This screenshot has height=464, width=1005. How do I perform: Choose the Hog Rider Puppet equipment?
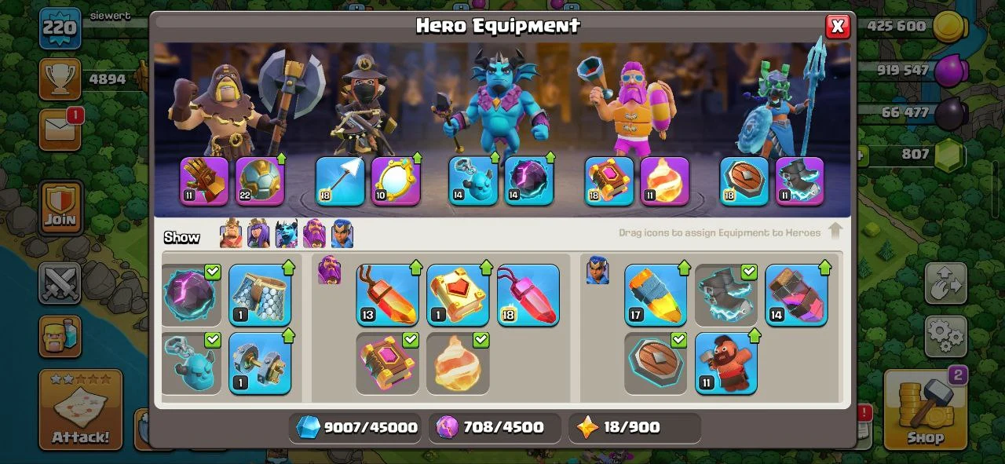click(x=725, y=364)
